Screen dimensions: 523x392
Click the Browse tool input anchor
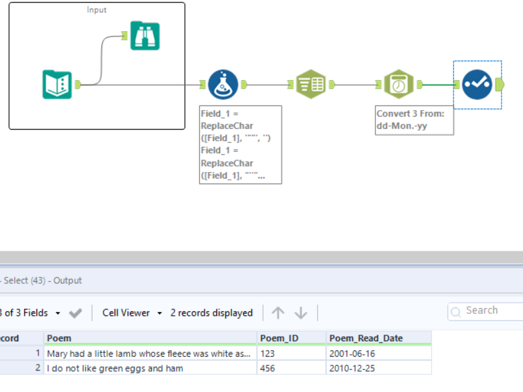pos(124,36)
